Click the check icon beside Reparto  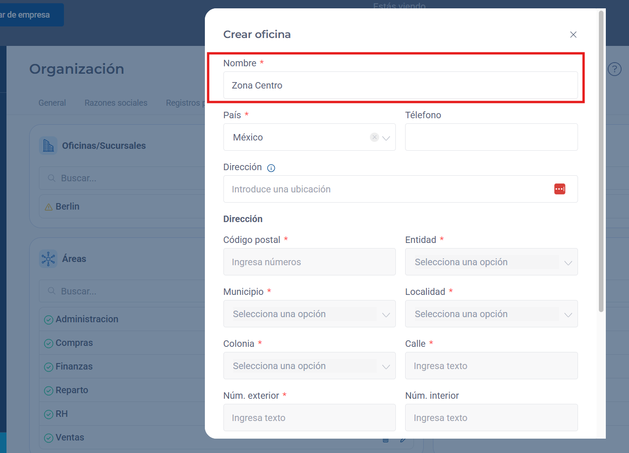click(x=49, y=390)
